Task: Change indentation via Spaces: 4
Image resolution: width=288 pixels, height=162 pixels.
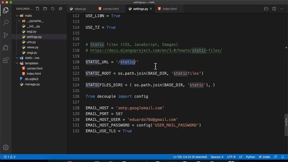Action: pyautogui.click(x=217, y=157)
